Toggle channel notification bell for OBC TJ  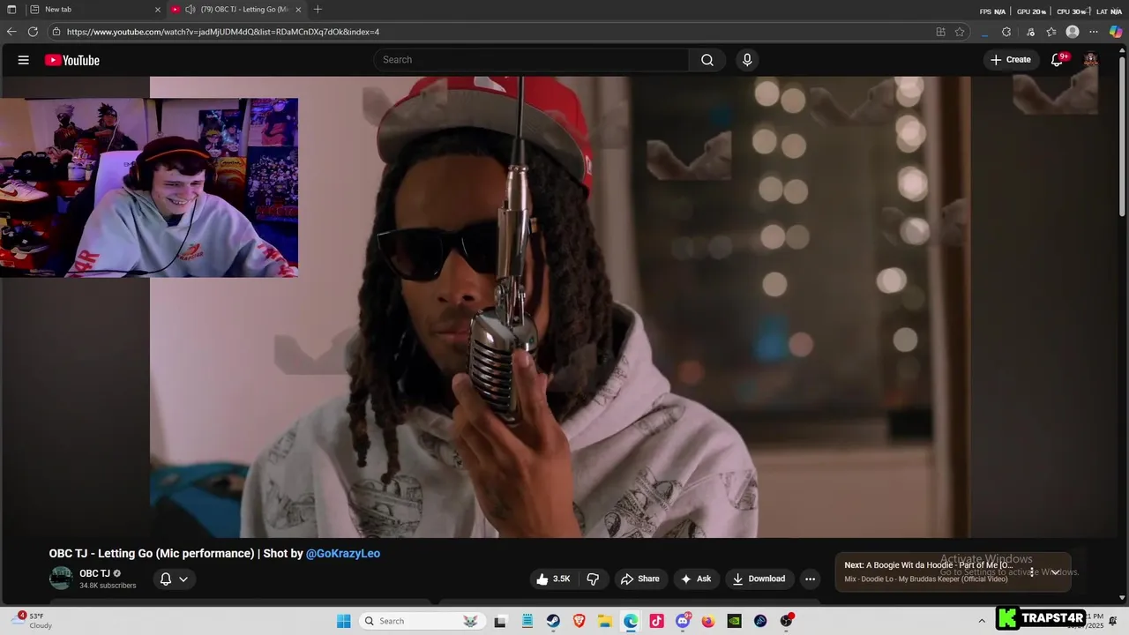click(165, 579)
